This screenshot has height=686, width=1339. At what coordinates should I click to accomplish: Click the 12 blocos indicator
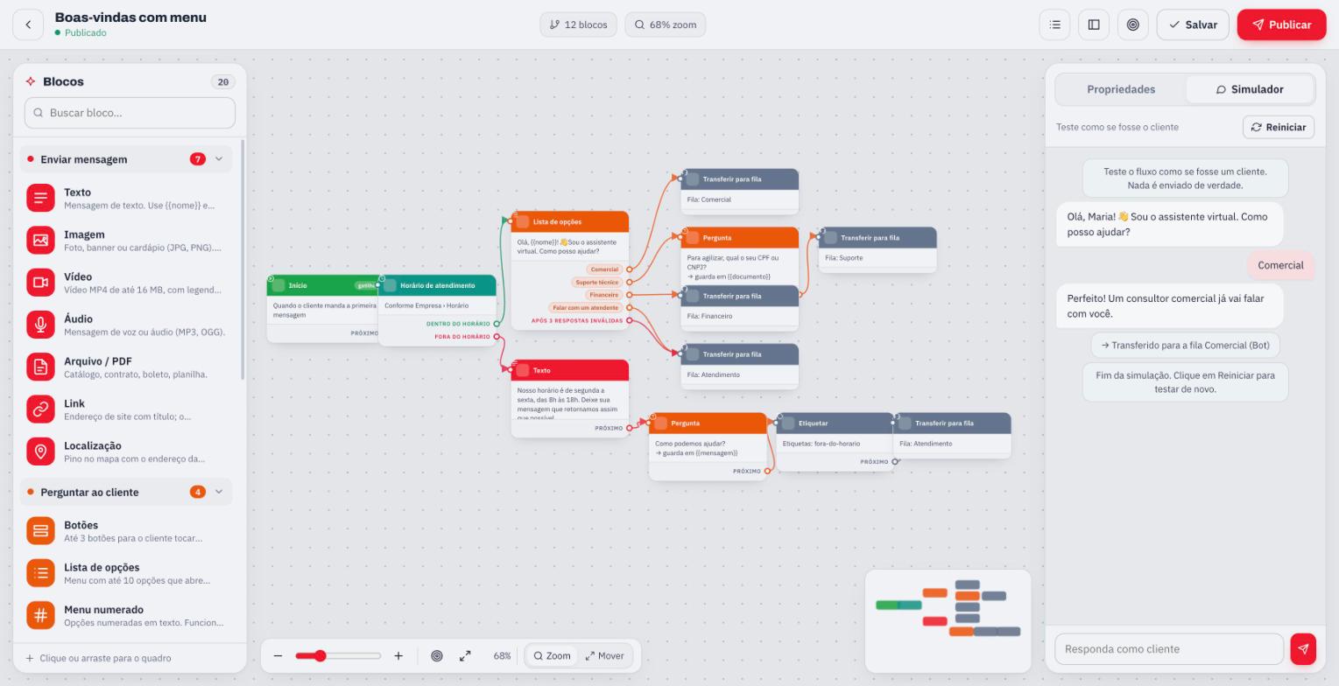coord(579,24)
